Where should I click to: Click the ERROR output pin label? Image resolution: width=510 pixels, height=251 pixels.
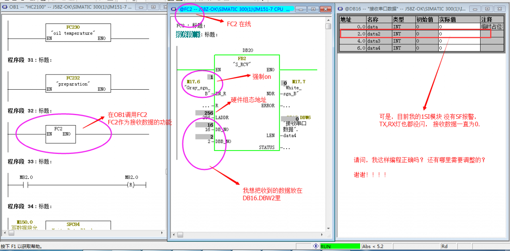pos(268,106)
